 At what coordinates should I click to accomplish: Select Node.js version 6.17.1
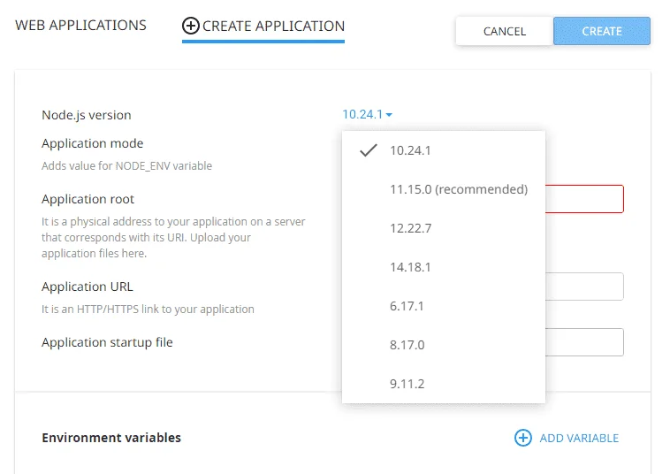pyautogui.click(x=444, y=306)
